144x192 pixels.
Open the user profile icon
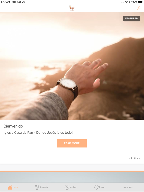(x=139, y=8)
